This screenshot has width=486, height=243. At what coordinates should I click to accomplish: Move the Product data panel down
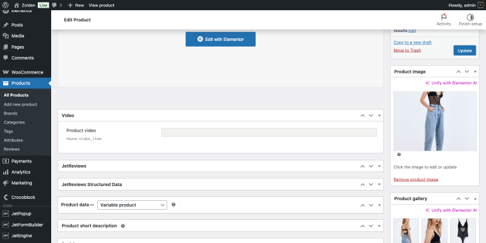pyautogui.click(x=371, y=205)
